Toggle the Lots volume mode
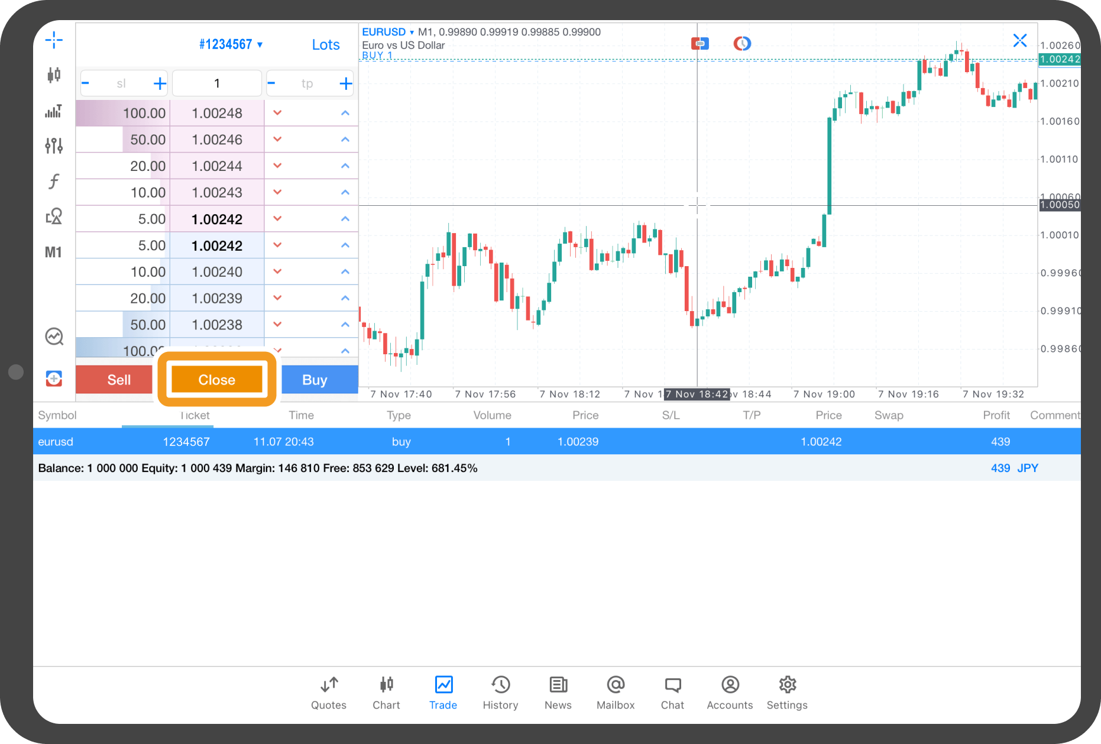The image size is (1101, 744). point(325,45)
